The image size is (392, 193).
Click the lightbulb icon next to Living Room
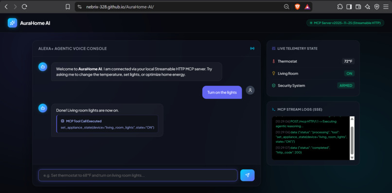click(x=273, y=73)
